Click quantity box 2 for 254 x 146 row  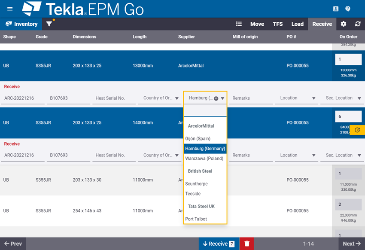[x=348, y=204]
